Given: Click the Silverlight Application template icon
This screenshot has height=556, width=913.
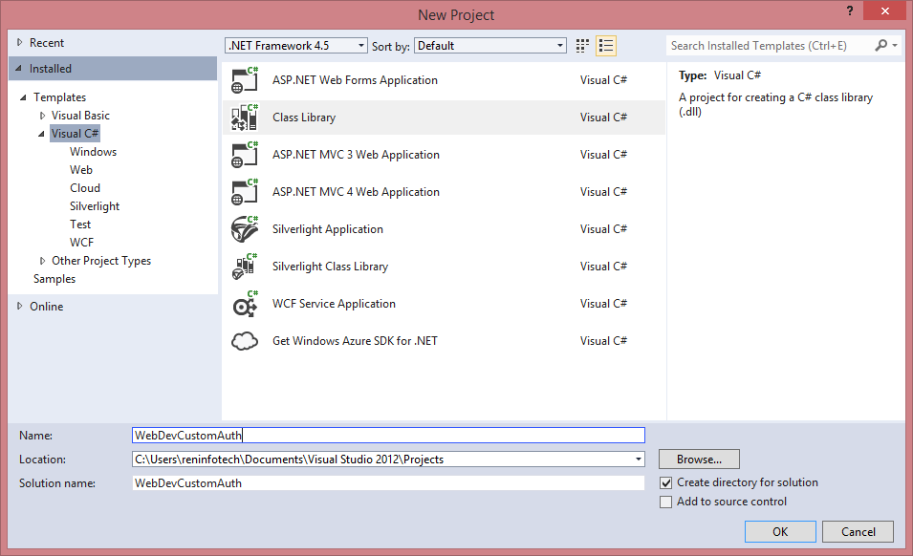Looking at the screenshot, I should (245, 228).
